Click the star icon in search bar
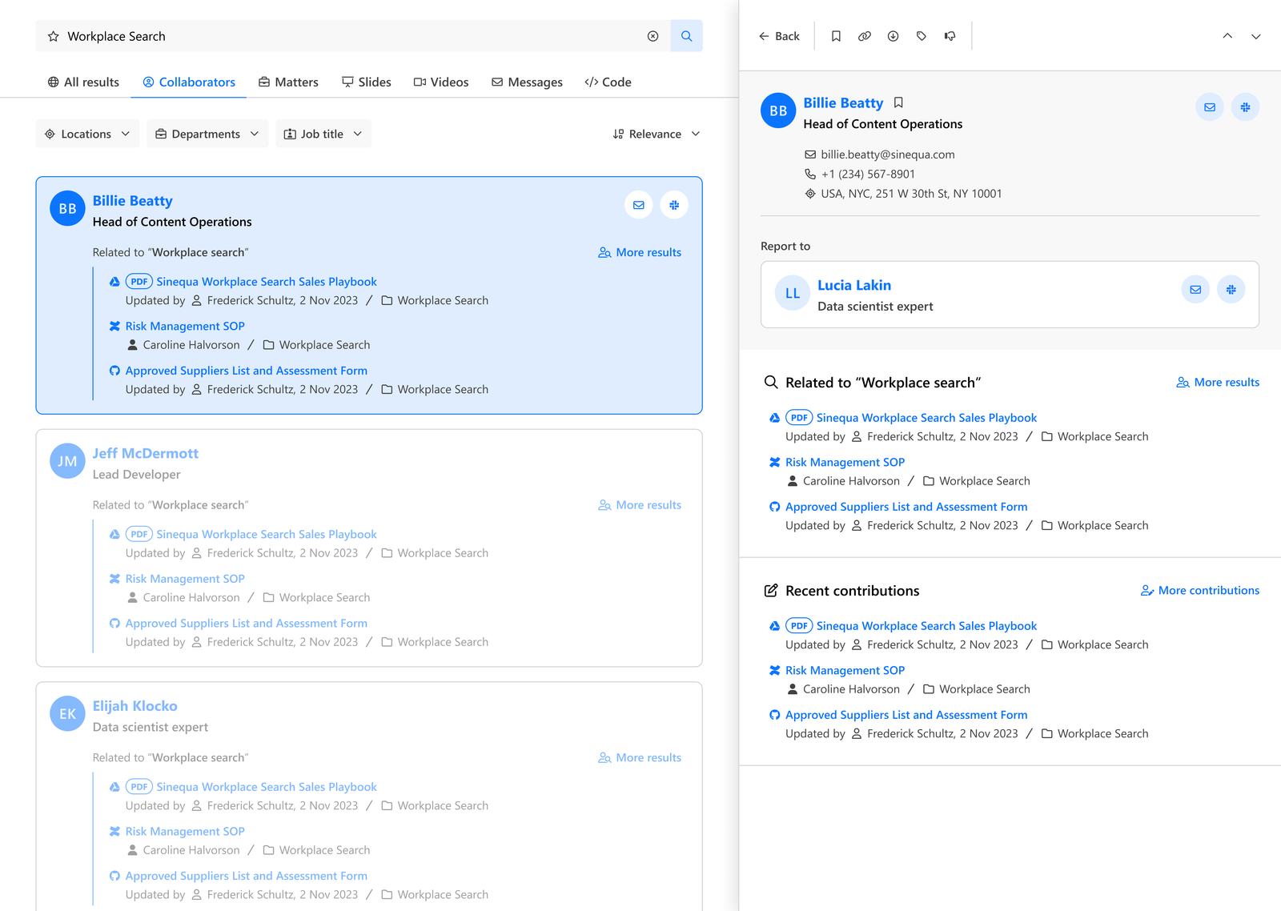1281x911 pixels. coord(54,37)
